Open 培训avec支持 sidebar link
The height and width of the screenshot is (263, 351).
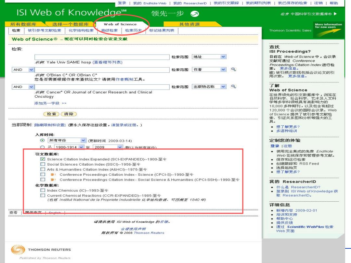pyautogui.click(x=287, y=215)
